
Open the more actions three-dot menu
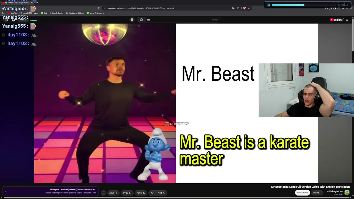click(x=103, y=193)
